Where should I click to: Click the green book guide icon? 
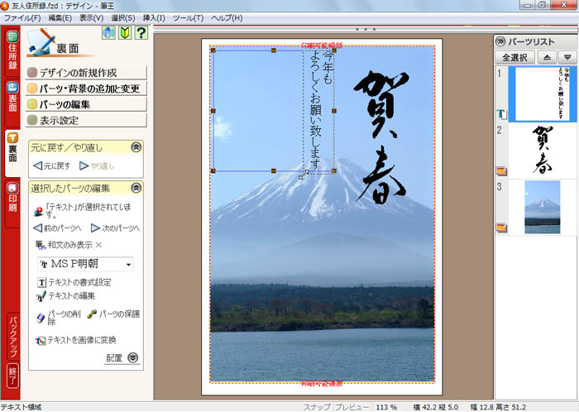[x=125, y=33]
